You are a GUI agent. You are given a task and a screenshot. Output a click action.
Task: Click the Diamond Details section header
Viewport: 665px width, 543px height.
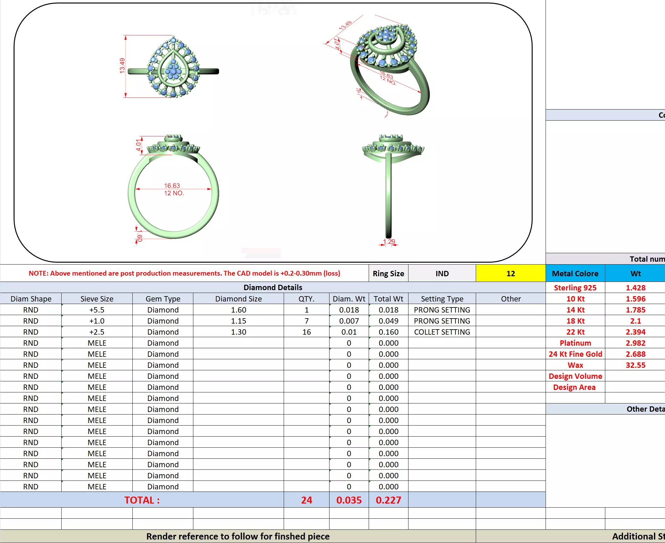273,287
